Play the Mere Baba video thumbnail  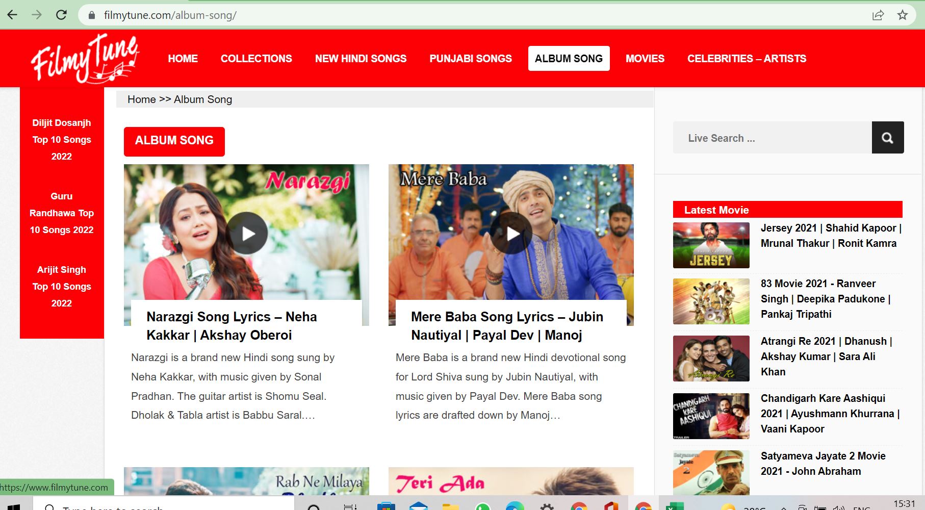(511, 233)
